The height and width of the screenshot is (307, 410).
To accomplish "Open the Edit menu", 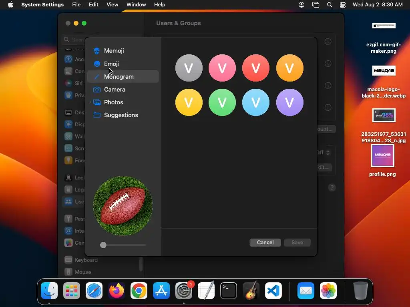I will [93, 5].
